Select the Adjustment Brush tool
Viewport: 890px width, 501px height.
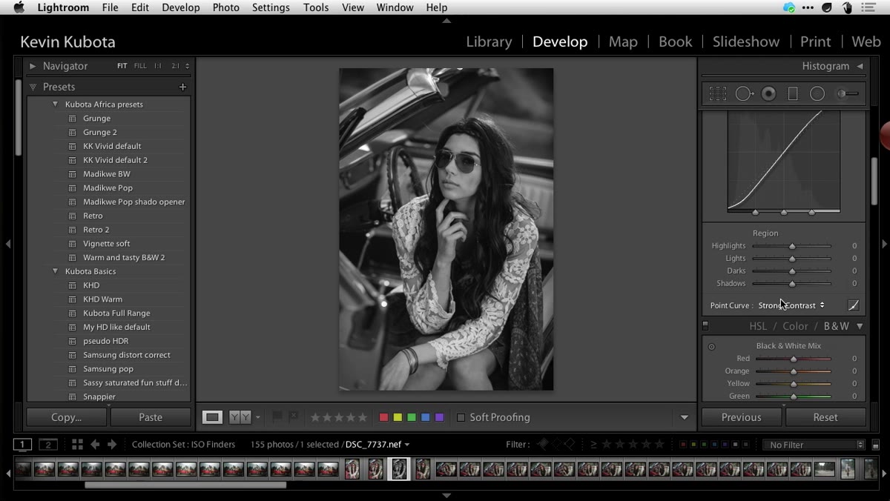(x=848, y=94)
